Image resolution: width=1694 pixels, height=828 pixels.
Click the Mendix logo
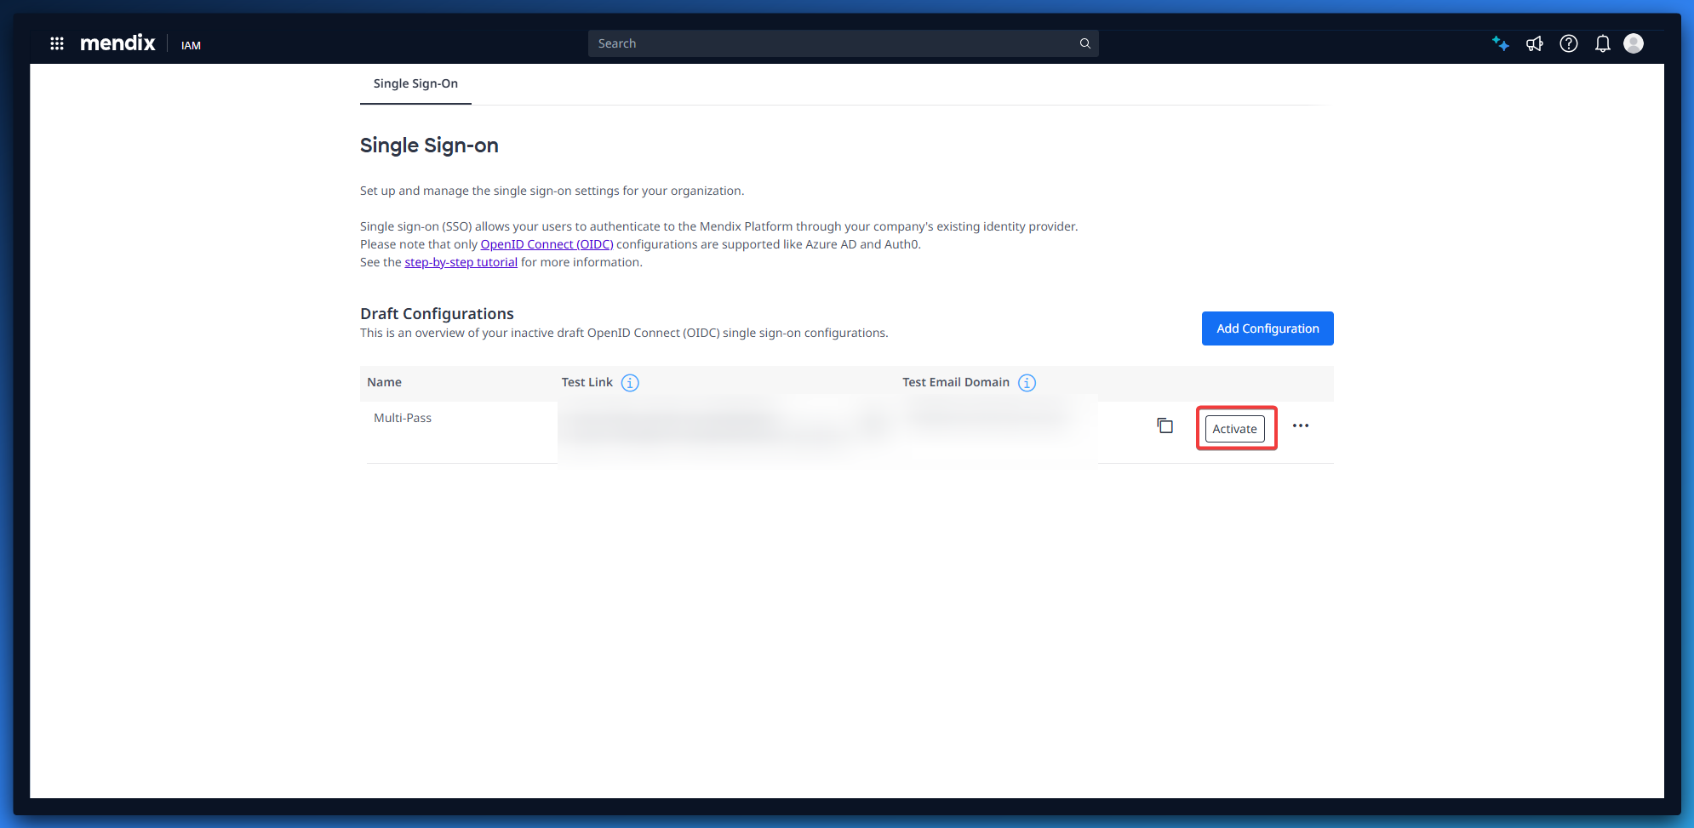(117, 43)
